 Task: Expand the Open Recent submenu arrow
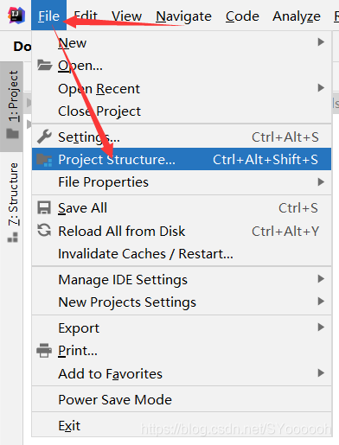pyautogui.click(x=321, y=87)
